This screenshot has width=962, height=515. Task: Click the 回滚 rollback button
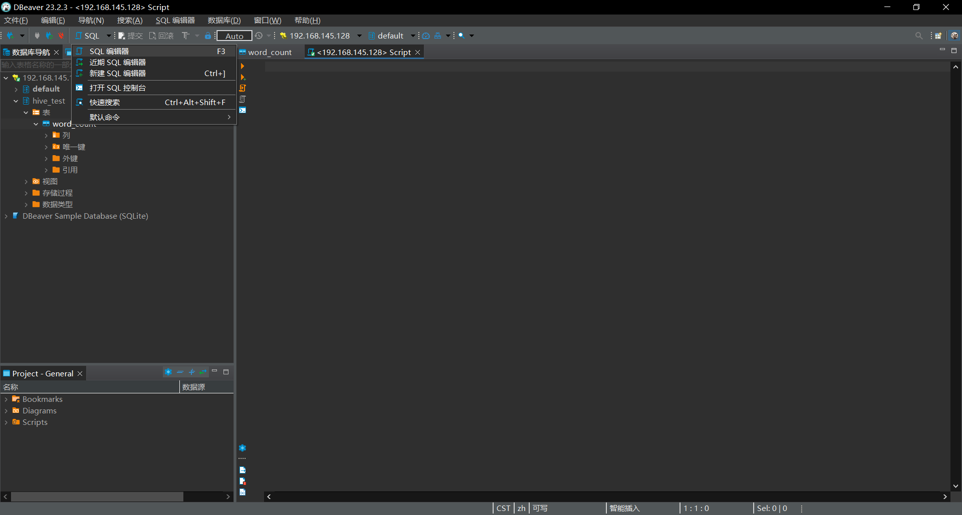(161, 36)
